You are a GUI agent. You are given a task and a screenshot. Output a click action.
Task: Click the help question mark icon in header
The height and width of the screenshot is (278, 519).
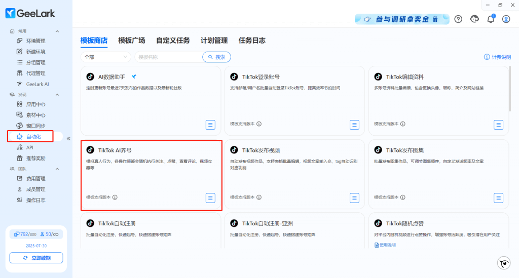458,19
